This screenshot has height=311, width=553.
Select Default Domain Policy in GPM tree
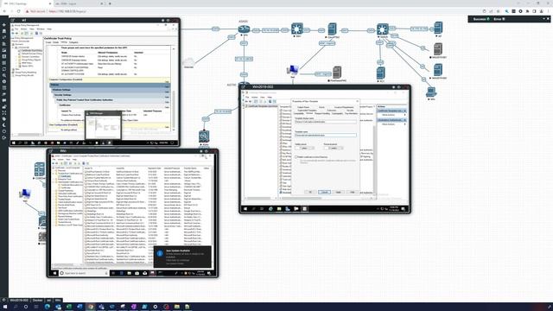(x=32, y=54)
